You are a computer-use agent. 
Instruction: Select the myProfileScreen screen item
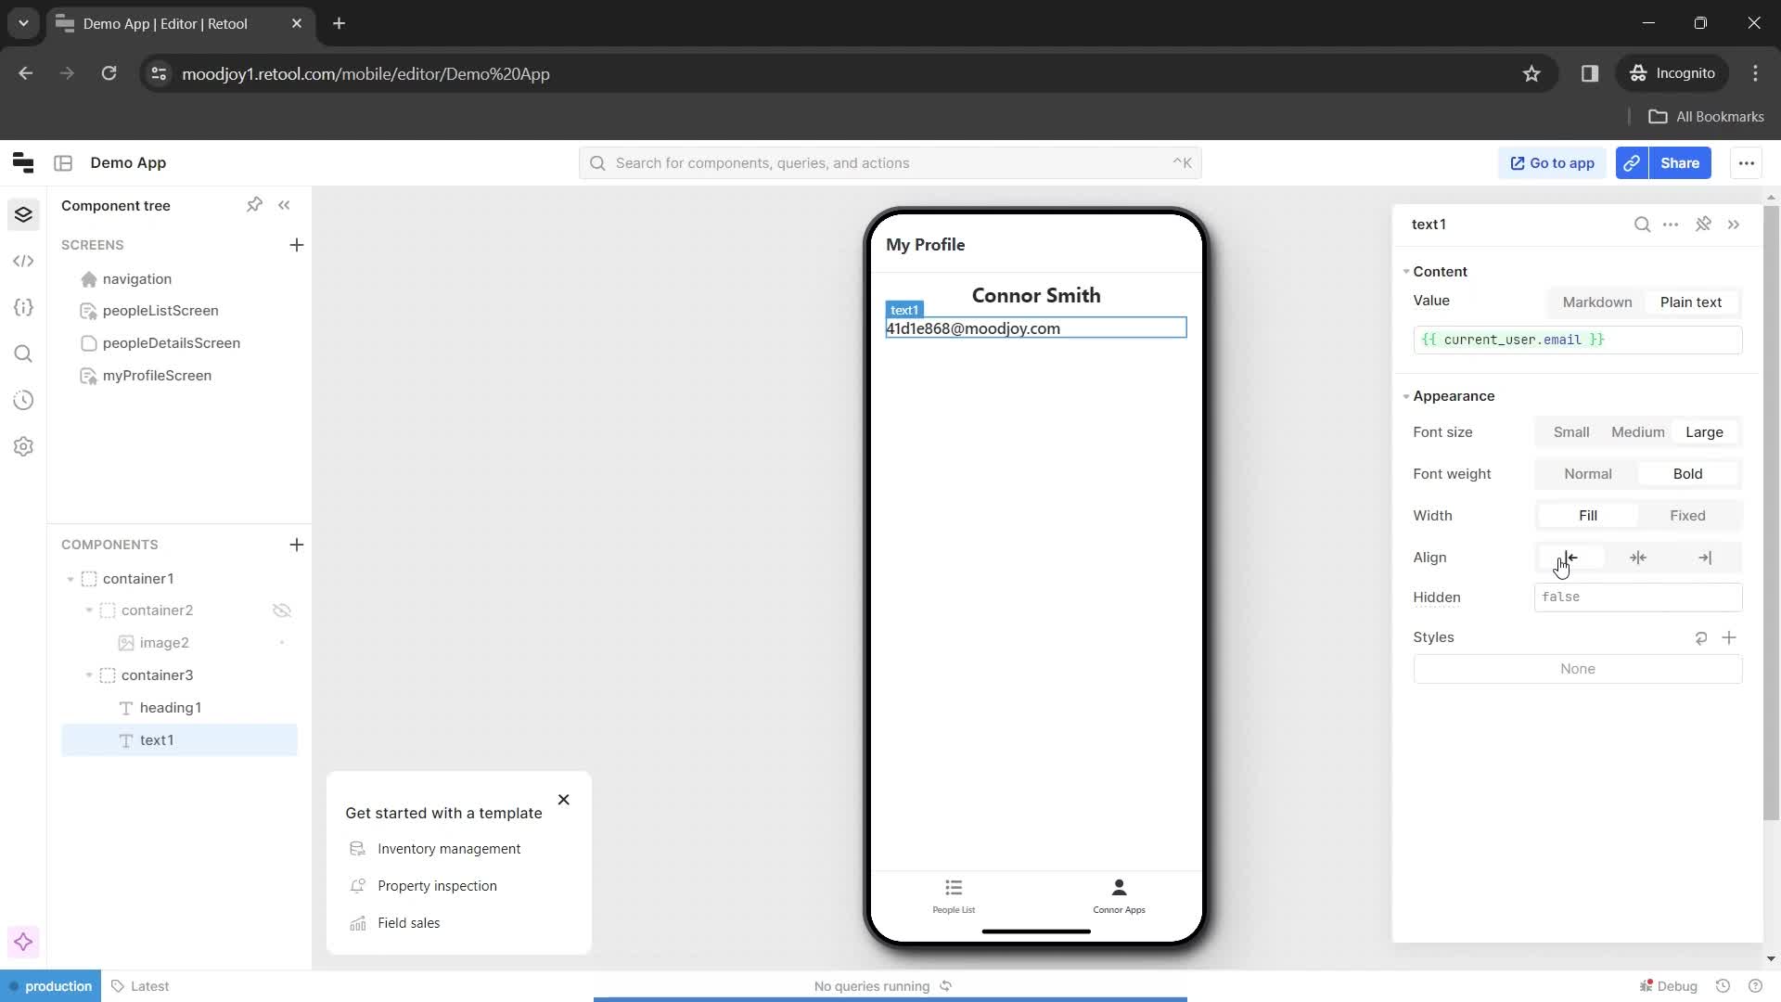pyautogui.click(x=157, y=376)
